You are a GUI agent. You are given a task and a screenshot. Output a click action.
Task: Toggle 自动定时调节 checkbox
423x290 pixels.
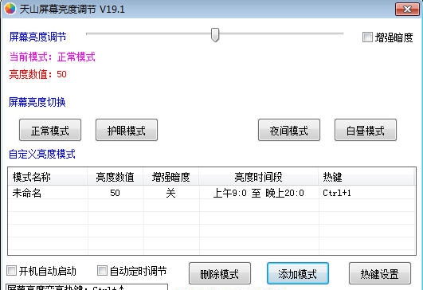tap(102, 271)
